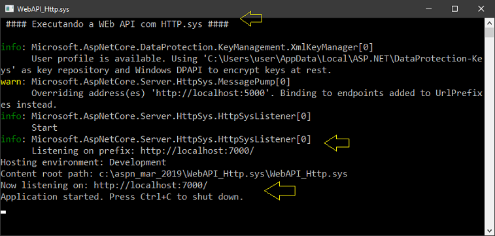Maximize the WebAPI_Http.sys console window
Image resolution: width=495 pixels, height=236 pixels.
coord(454,9)
